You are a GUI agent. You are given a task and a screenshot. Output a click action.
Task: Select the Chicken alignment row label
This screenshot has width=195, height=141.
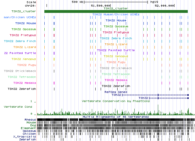click(29, 134)
